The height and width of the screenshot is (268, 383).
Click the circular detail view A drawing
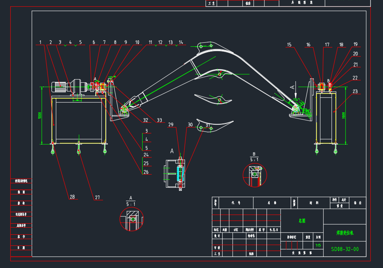click(131, 219)
